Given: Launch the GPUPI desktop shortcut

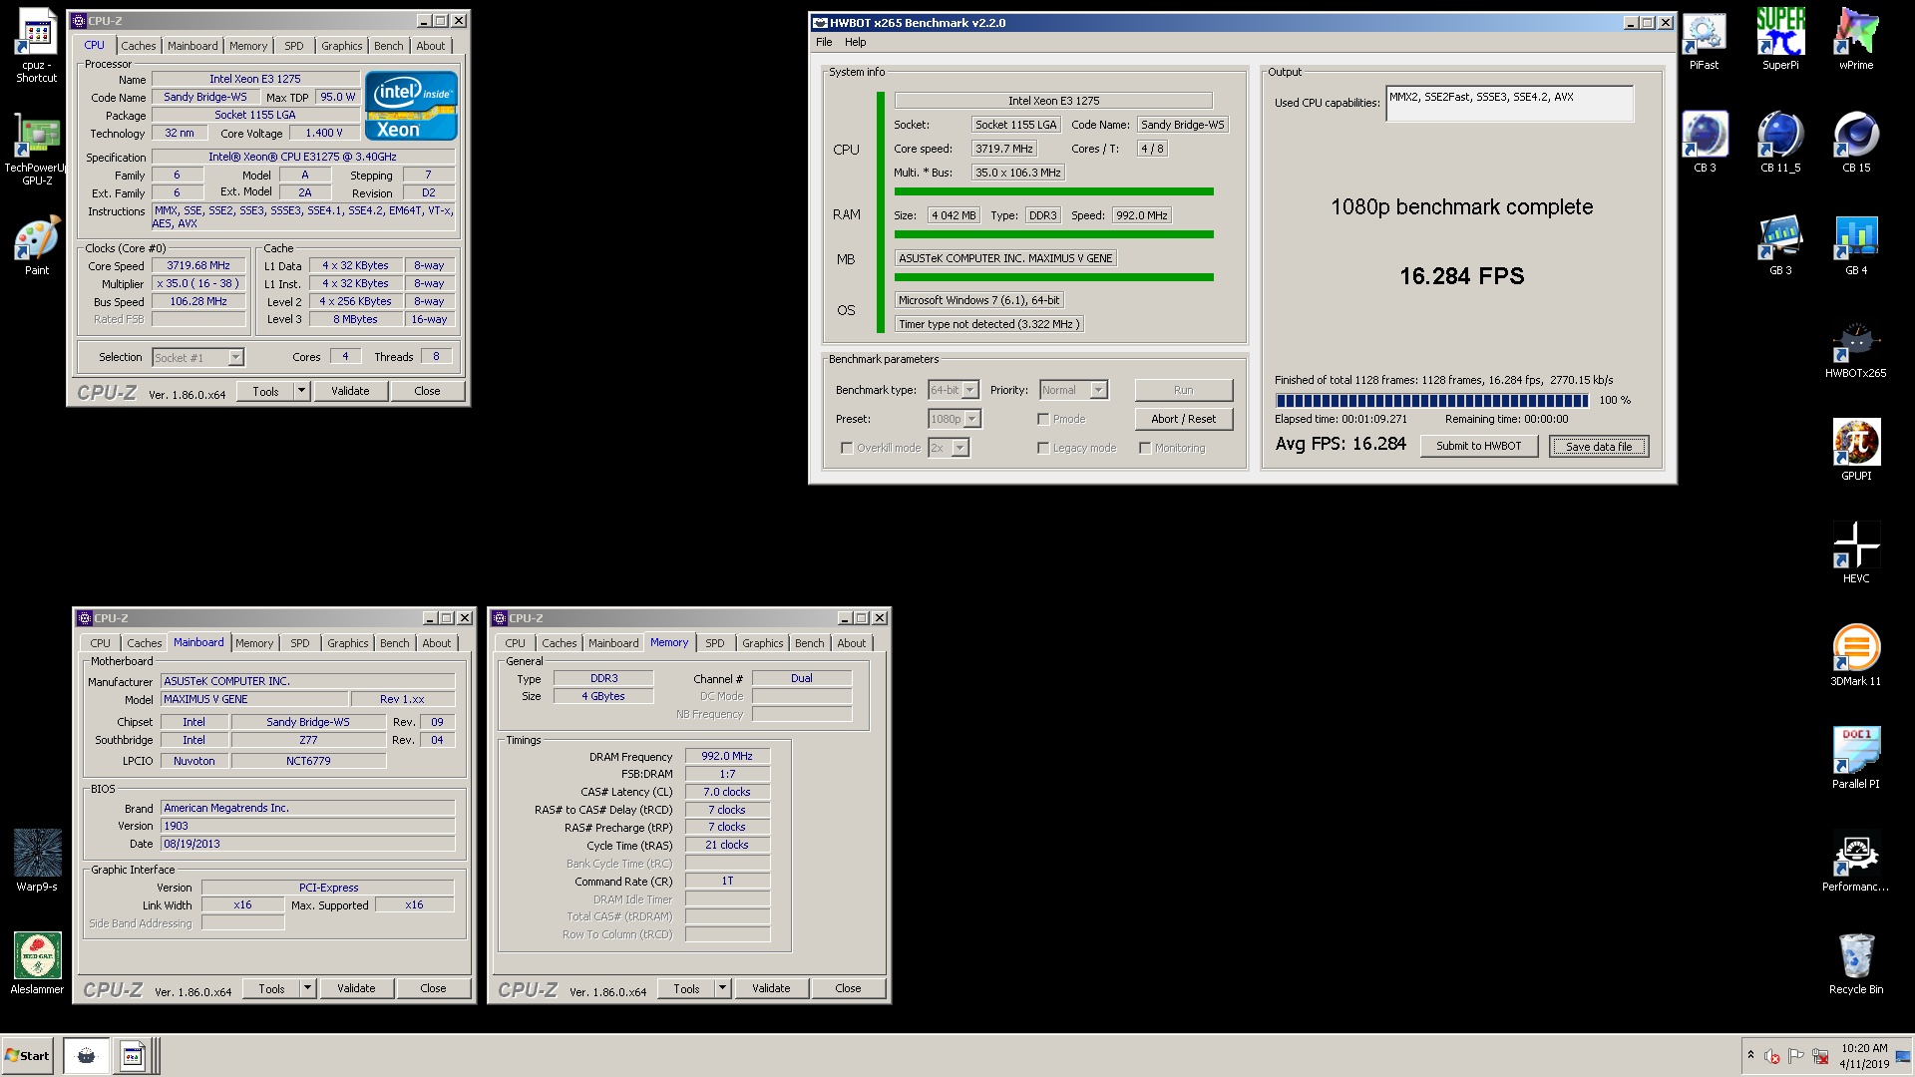Looking at the screenshot, I should tap(1856, 451).
